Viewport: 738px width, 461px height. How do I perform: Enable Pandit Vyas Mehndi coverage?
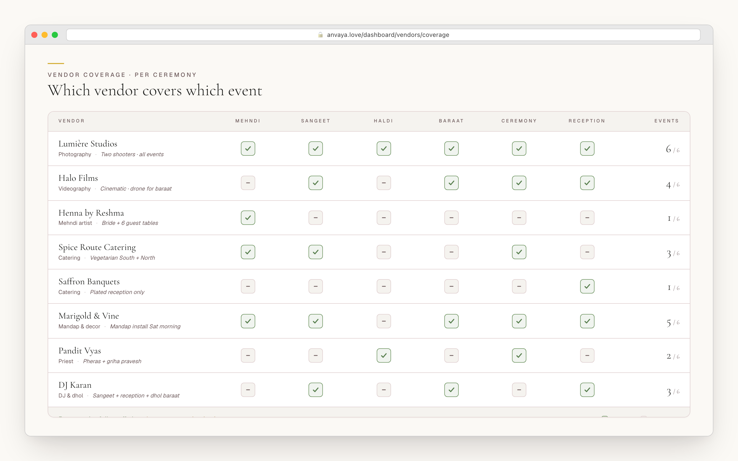point(248,355)
